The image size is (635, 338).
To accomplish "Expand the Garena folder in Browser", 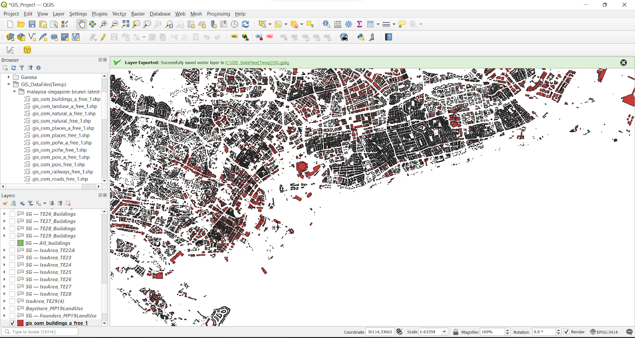I will [x=9, y=77].
